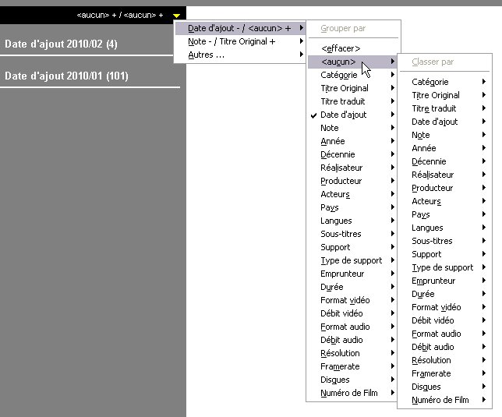Pick Note in the Grouper par menu
This screenshot has width=502, height=417.
click(352, 128)
